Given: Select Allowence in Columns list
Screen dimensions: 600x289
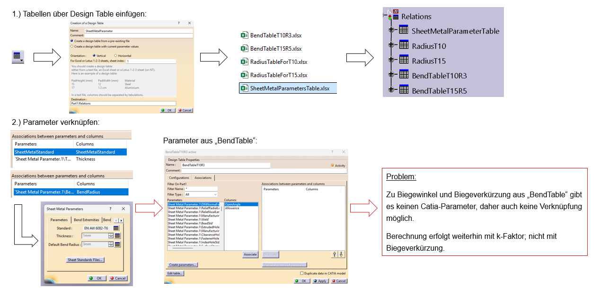Looking at the screenshot, I should click(241, 208).
